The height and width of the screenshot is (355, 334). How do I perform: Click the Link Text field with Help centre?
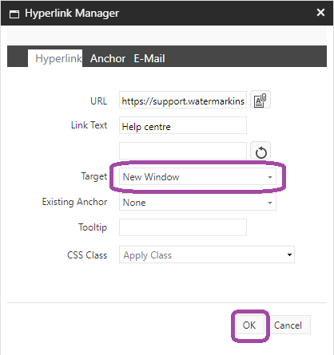click(183, 125)
